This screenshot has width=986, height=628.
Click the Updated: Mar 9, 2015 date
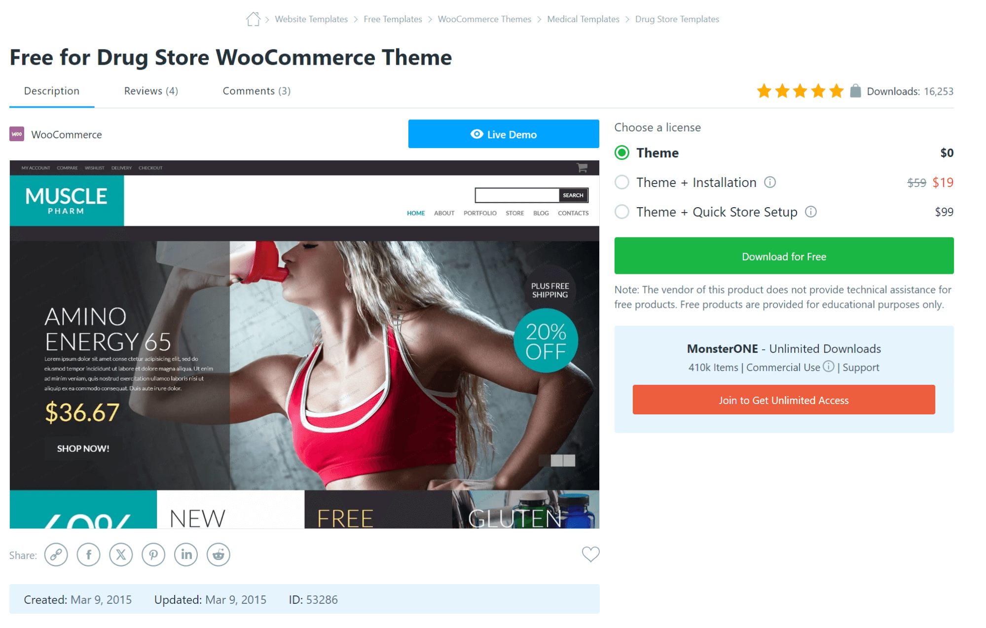click(x=210, y=600)
